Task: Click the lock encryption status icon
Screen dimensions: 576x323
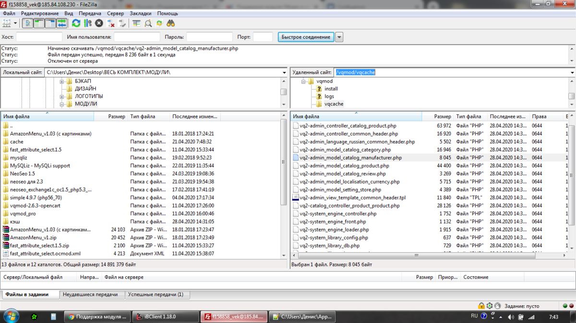Action: [481, 306]
